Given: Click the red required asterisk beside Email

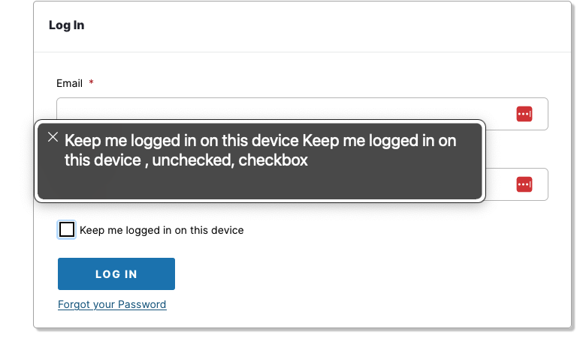Looking at the screenshot, I should pyautogui.click(x=91, y=82).
